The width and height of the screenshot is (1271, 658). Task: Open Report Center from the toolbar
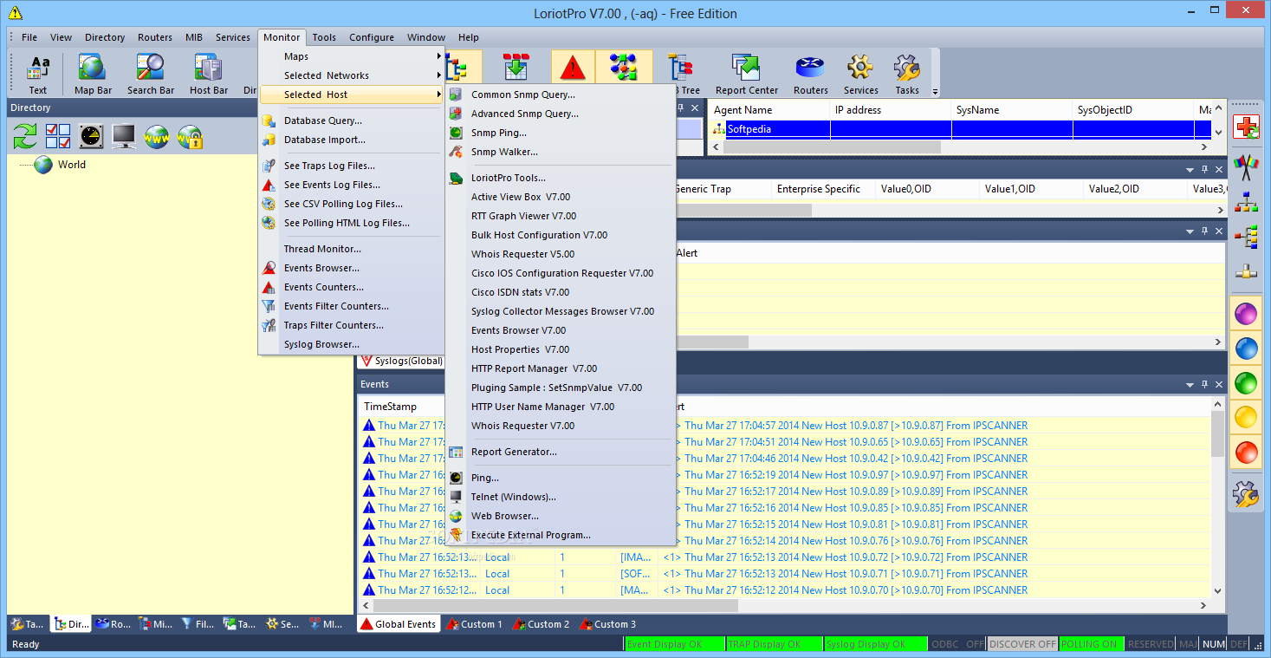click(x=746, y=74)
